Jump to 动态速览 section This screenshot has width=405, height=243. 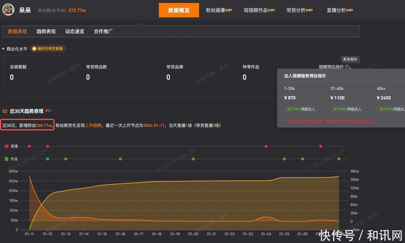click(x=75, y=31)
